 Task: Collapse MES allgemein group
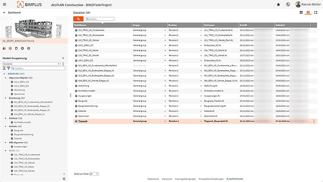[x=6, y=142]
